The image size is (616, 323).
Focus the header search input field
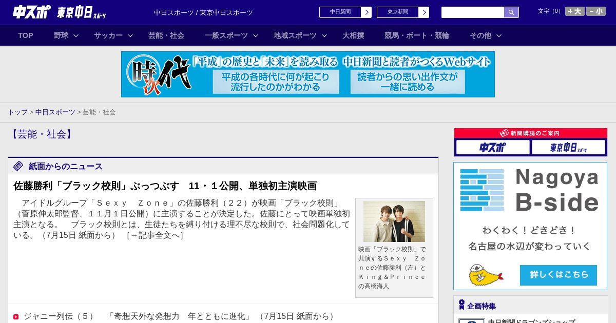[x=473, y=12]
